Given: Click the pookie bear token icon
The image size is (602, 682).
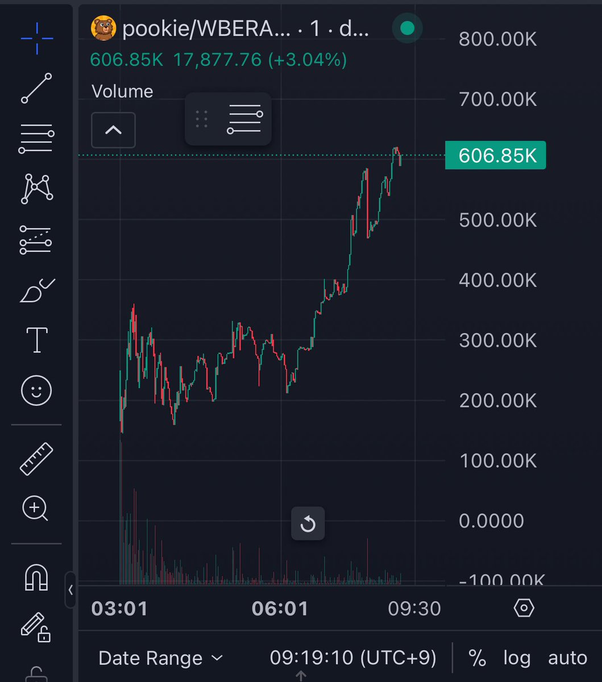Looking at the screenshot, I should [103, 28].
